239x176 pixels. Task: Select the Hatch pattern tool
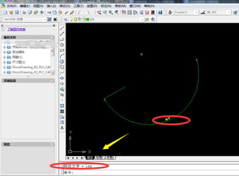pos(62,106)
